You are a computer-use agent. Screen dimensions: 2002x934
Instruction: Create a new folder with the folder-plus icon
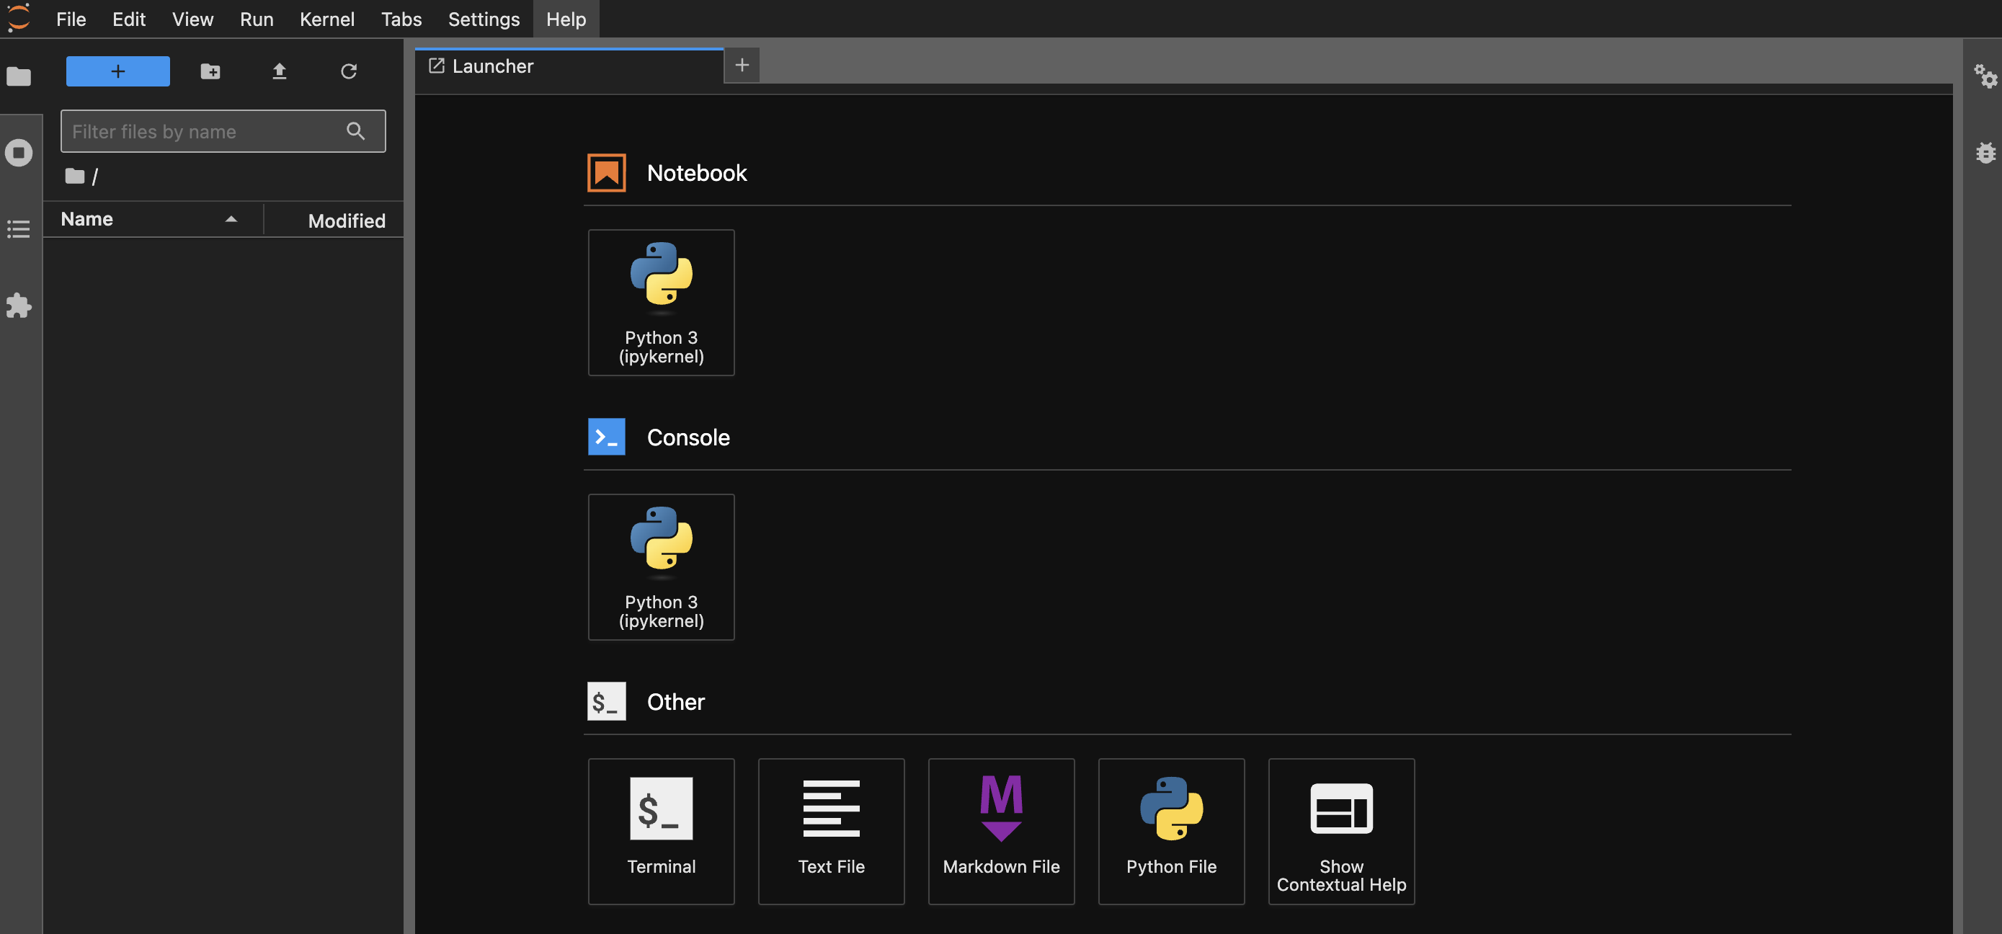pos(210,71)
